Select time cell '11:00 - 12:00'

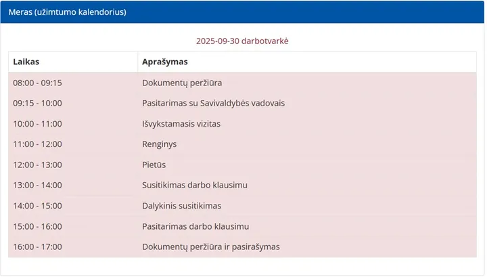click(x=38, y=144)
